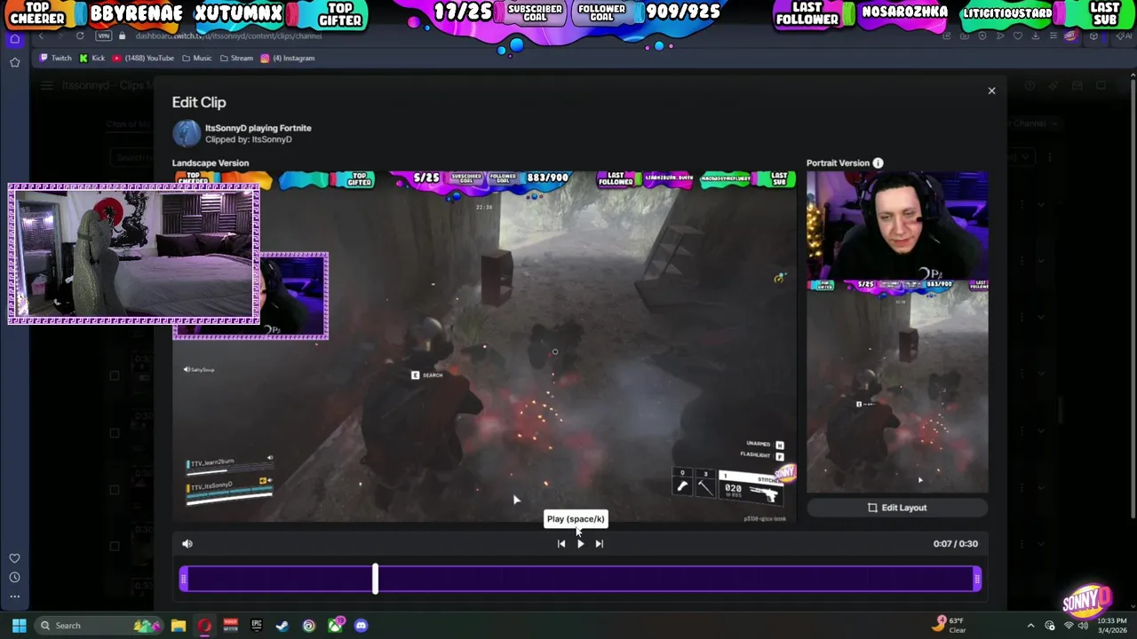Show hidden system tray icons
1137x639 pixels.
coord(1030,626)
